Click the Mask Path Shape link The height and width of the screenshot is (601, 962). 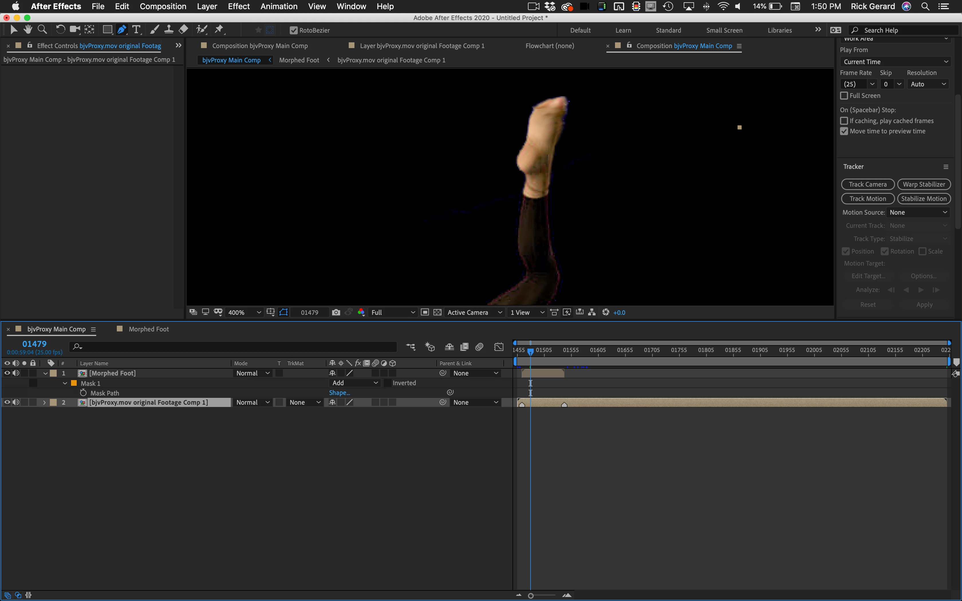point(339,393)
